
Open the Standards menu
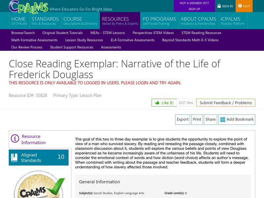pos(45,21)
